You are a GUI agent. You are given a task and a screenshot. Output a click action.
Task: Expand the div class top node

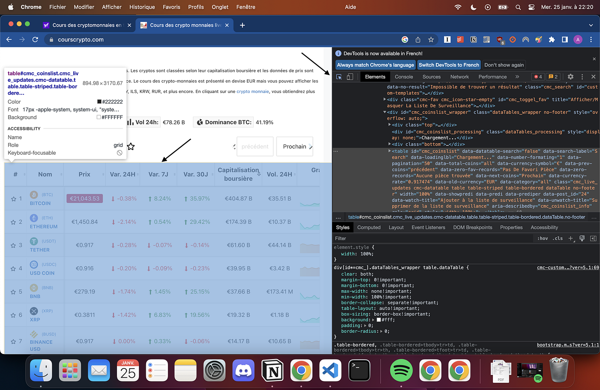click(x=390, y=125)
